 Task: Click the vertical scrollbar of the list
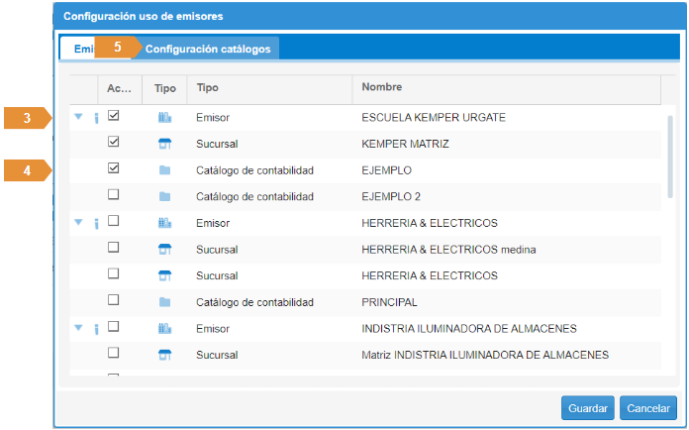669,144
